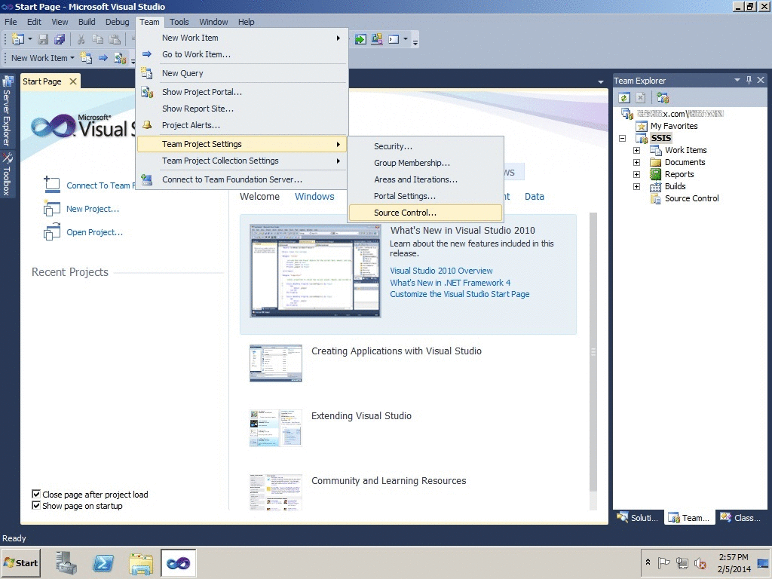Switch to the Class View bottom tab
The width and height of the screenshot is (772, 579).
(x=740, y=517)
